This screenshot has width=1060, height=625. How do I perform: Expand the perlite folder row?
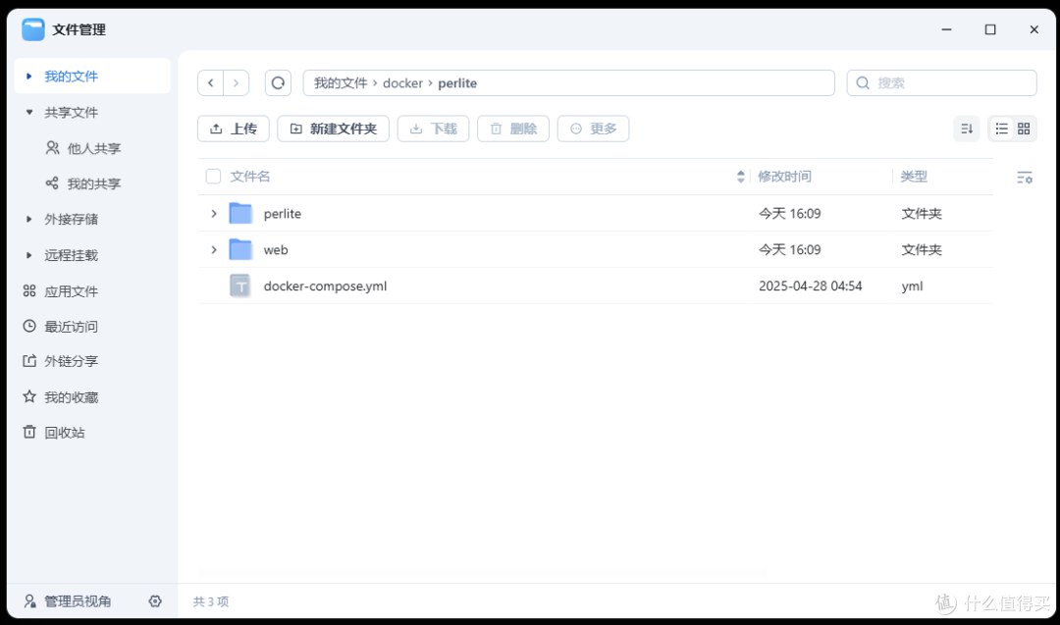pos(214,213)
